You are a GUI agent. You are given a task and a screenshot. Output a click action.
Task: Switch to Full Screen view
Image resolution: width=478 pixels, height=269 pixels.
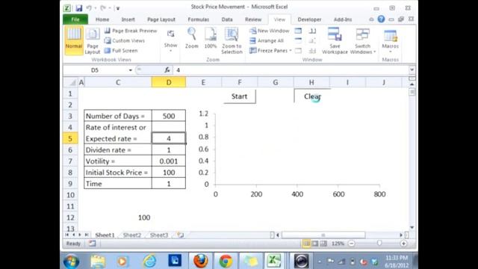pyautogui.click(x=121, y=51)
